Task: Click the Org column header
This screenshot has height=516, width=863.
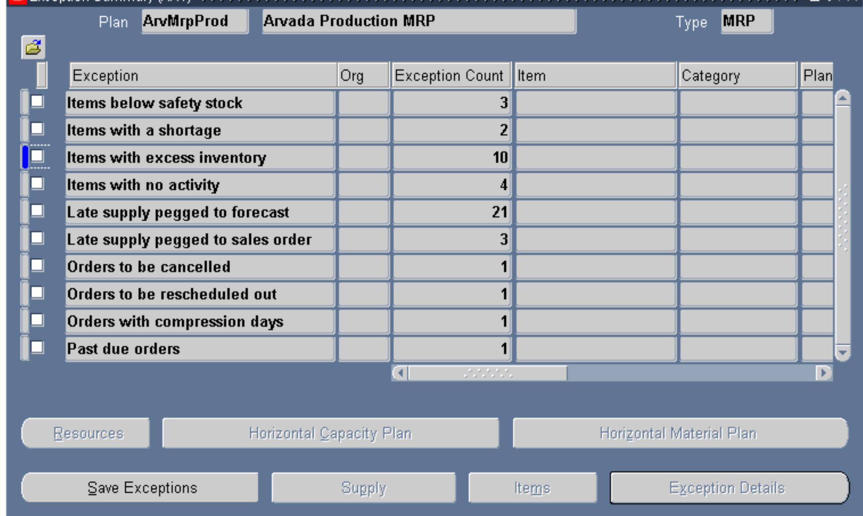Action: coord(363,76)
